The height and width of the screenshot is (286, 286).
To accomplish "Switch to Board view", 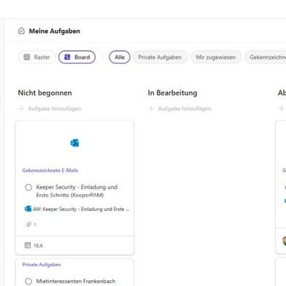I will [77, 57].
